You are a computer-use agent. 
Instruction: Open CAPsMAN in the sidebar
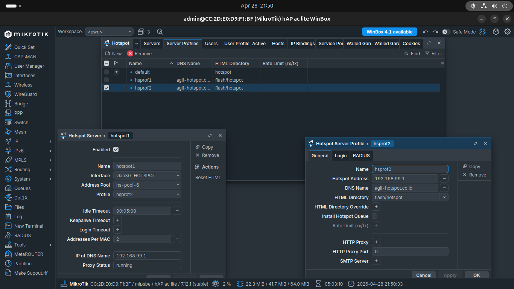click(x=25, y=57)
